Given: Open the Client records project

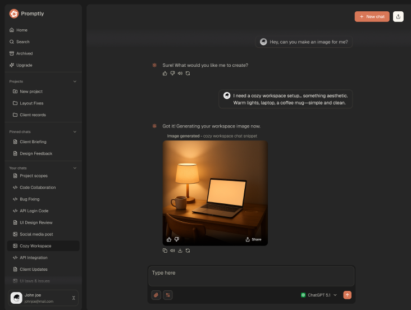Looking at the screenshot, I should (33, 115).
